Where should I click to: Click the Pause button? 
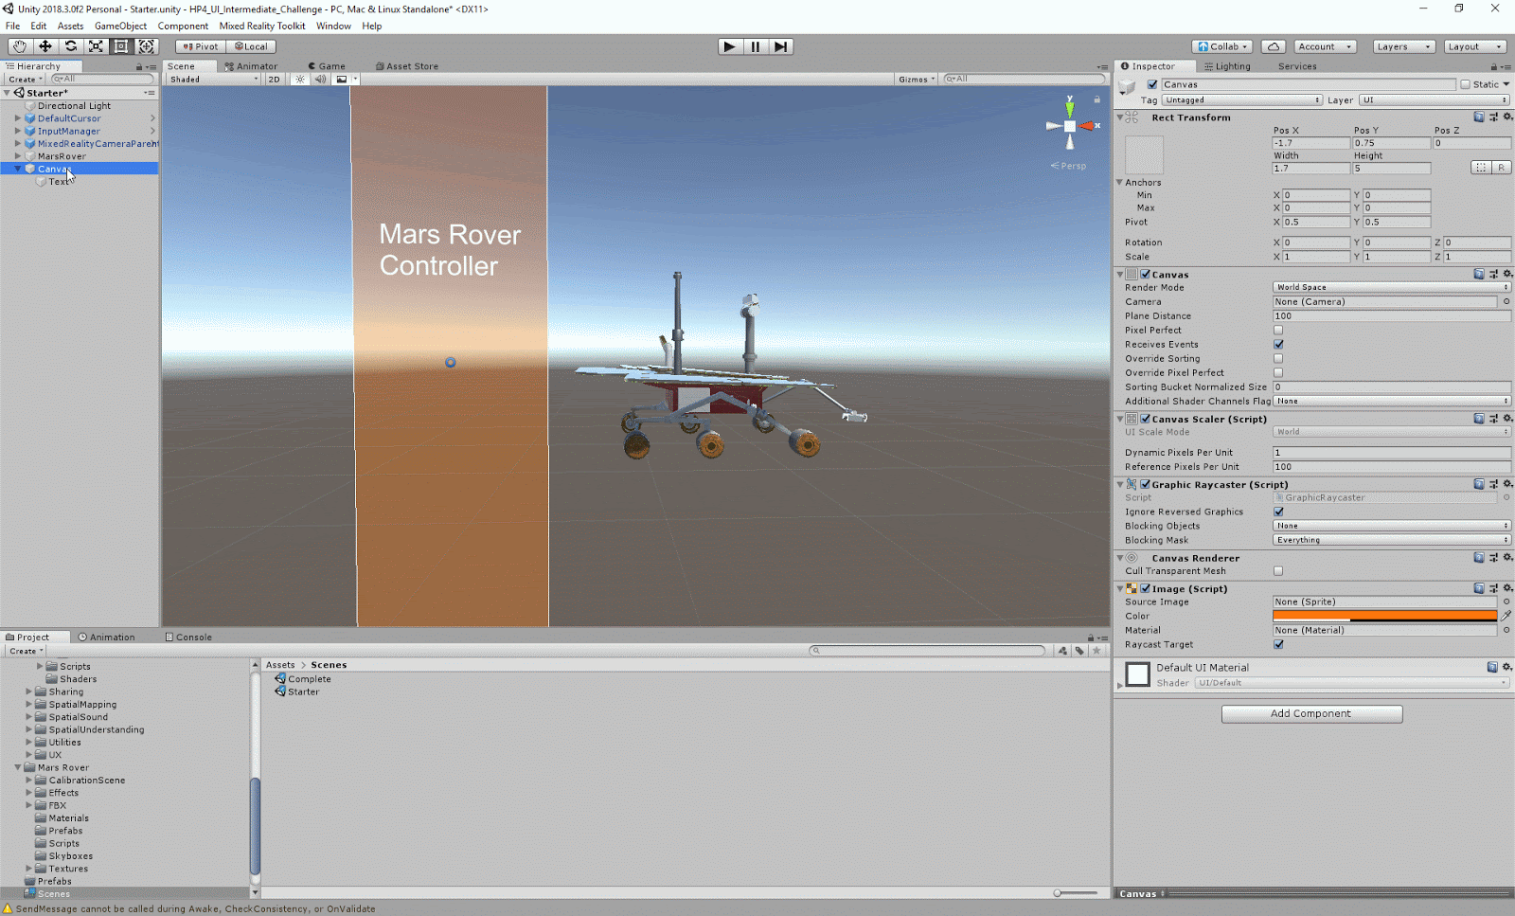(755, 46)
